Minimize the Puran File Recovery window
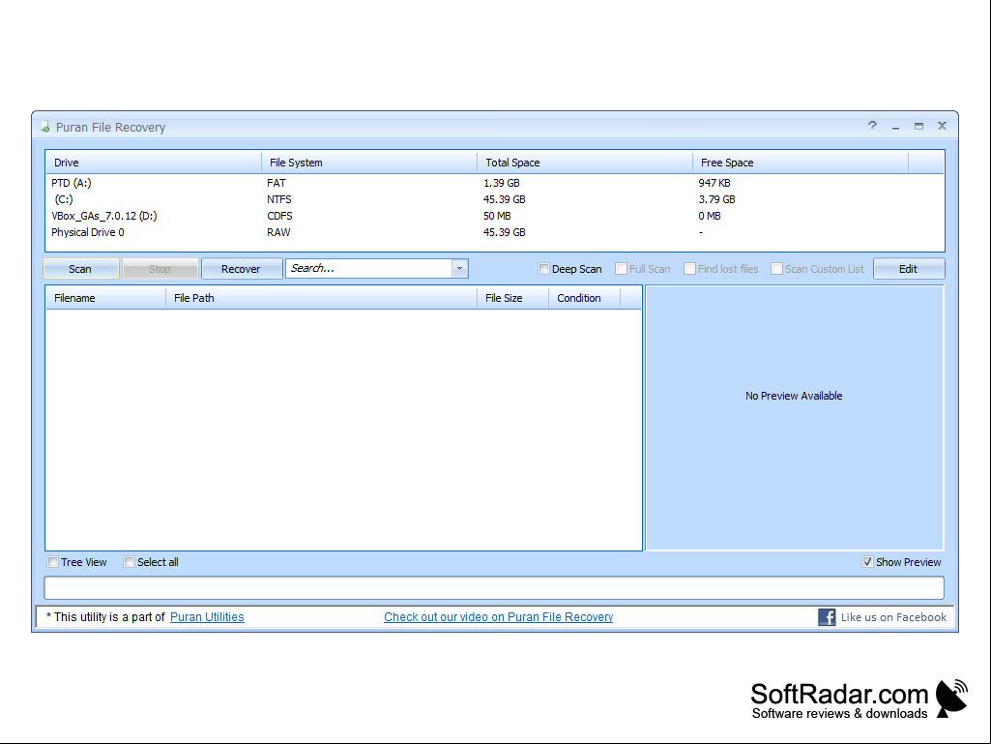This screenshot has width=991, height=744. [x=895, y=127]
